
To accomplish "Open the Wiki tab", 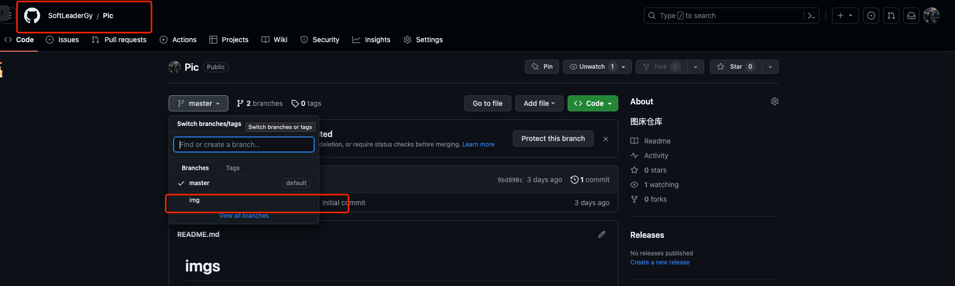I will click(x=275, y=40).
